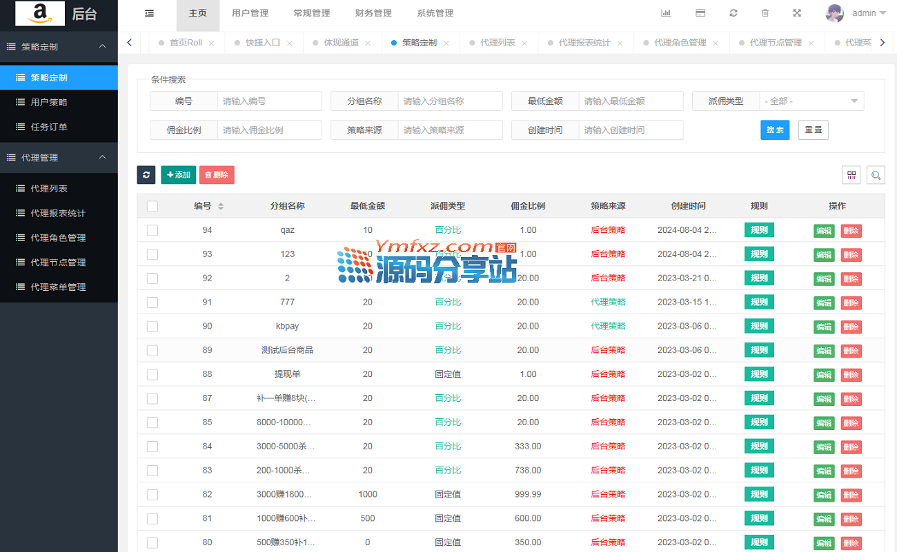Open the 财务管理 top menu
The image size is (897, 552).
click(373, 13)
